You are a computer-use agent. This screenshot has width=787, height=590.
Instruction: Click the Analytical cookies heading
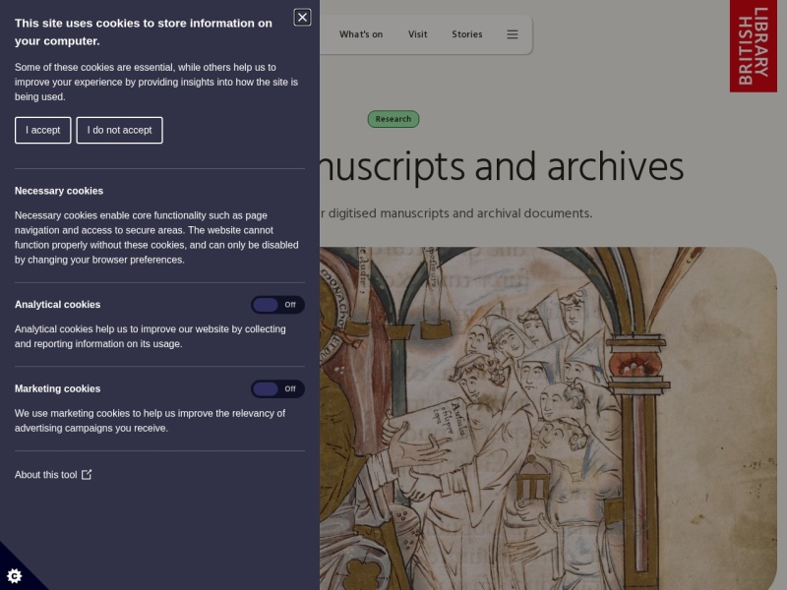57,305
